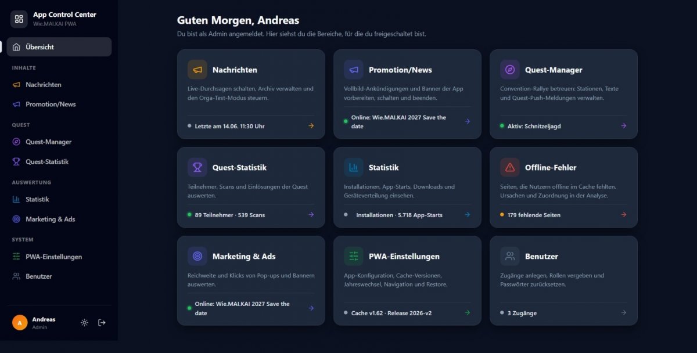Click the orange Andreas avatar
Viewport: 697px width, 353px height.
tap(20, 322)
